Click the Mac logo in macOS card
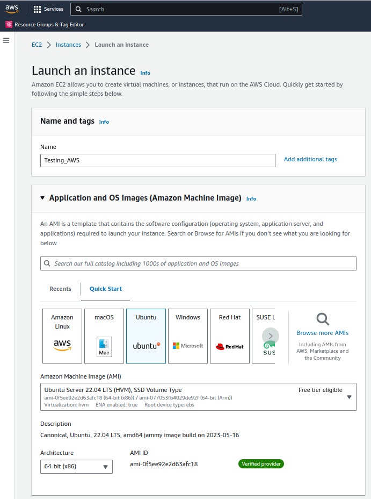The width and height of the screenshot is (371, 499). coord(104,347)
